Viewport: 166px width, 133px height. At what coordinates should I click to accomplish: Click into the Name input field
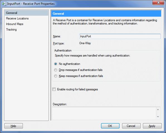click(x=120, y=36)
